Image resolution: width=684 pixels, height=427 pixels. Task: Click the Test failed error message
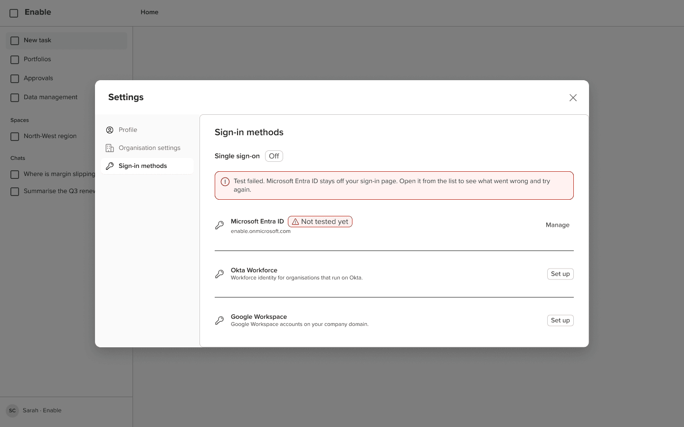392,186
